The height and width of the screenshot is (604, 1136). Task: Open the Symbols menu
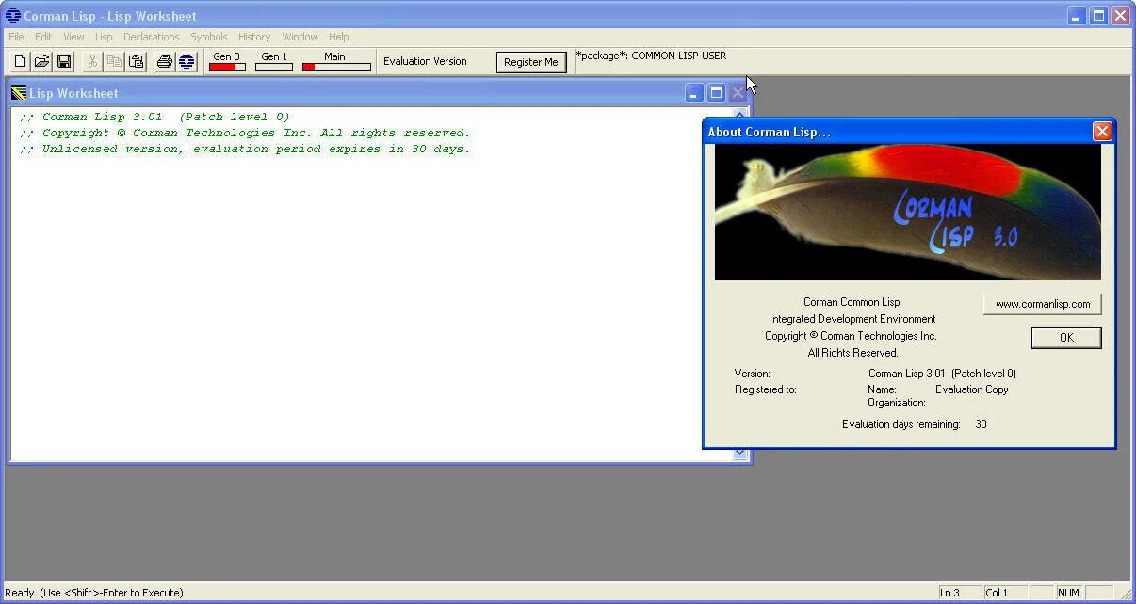tap(208, 37)
